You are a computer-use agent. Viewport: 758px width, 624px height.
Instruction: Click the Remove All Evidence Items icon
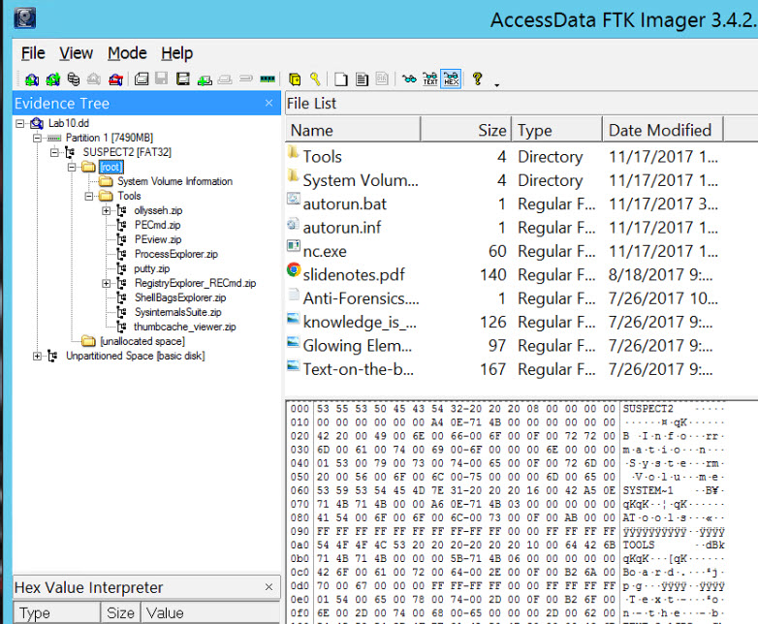click(115, 79)
